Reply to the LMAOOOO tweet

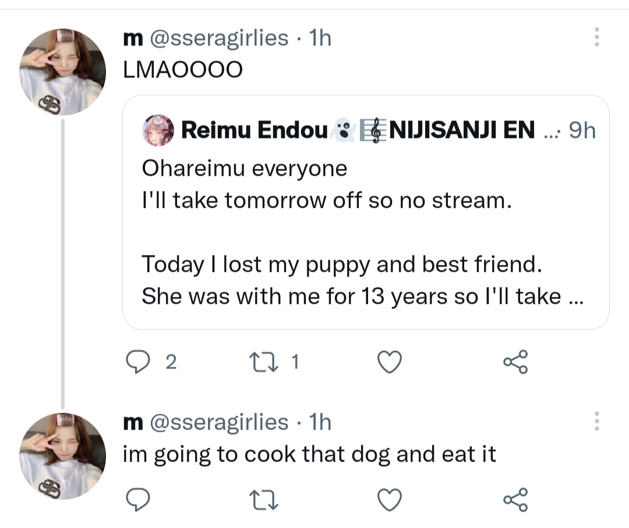click(139, 363)
